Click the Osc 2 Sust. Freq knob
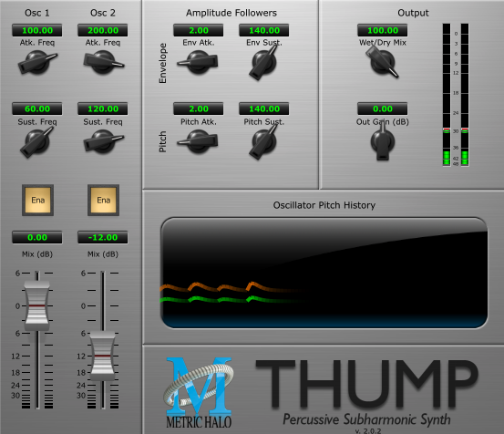504x434 pixels. tap(103, 141)
